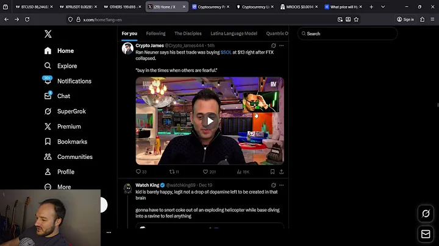439x246 pixels.
Task: Switch to The Disciples tab
Action: tap(188, 33)
